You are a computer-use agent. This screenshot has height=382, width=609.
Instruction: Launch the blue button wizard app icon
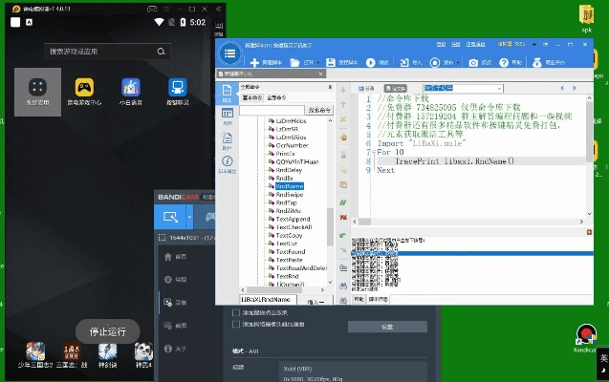click(x=176, y=87)
